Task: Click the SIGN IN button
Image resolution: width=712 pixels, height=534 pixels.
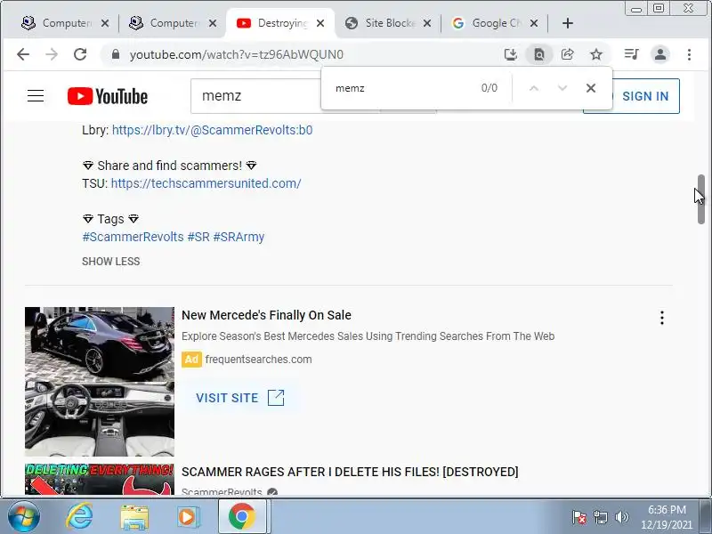Action: tap(645, 96)
